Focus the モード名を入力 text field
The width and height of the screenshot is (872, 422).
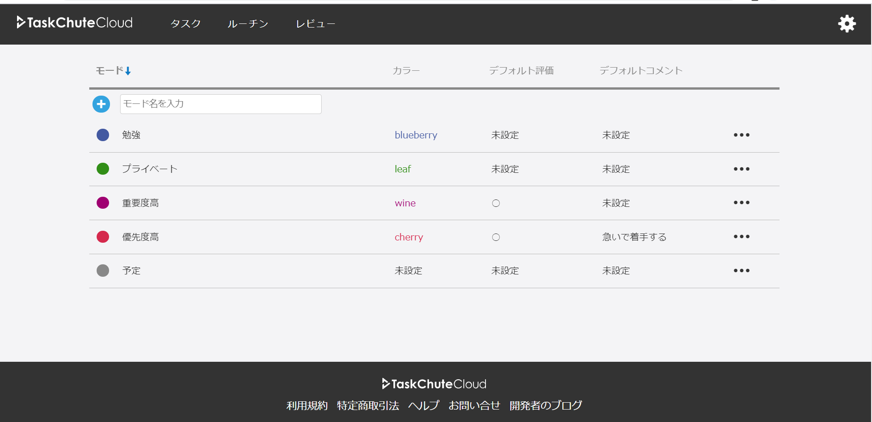[220, 104]
